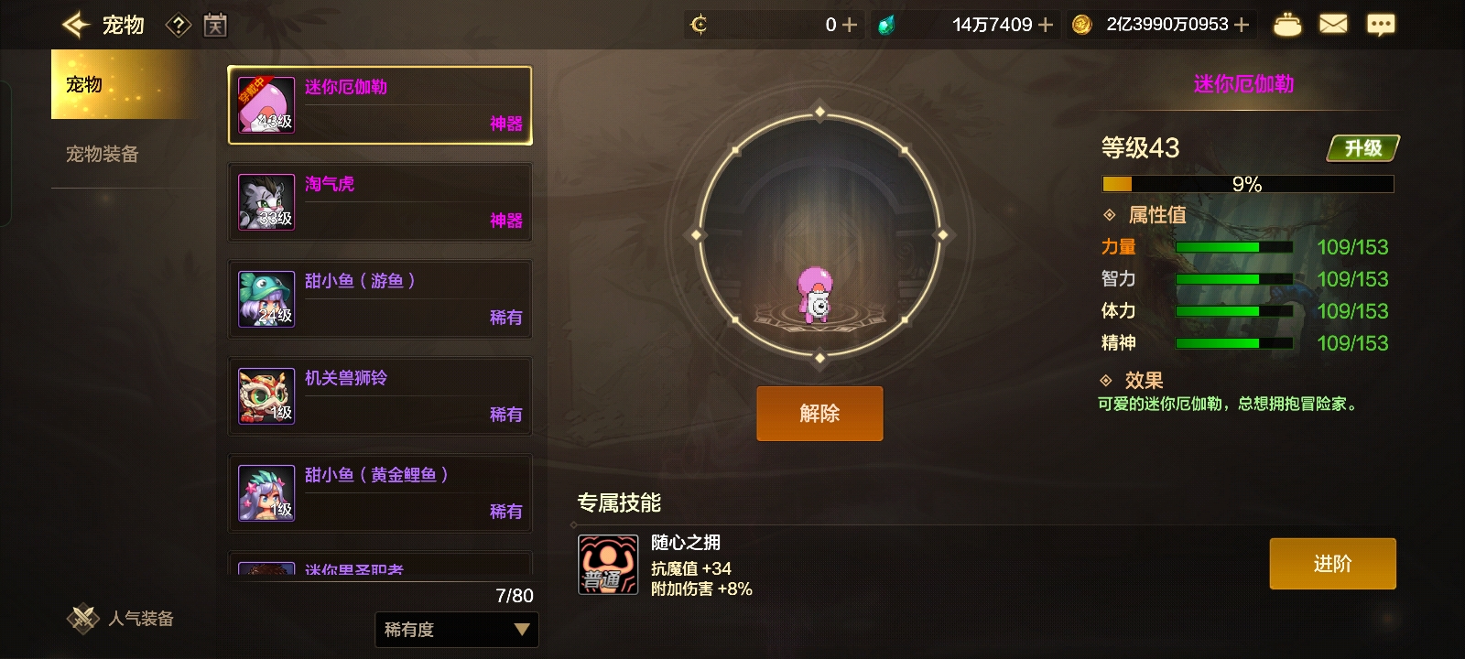Select the 淘气虎 pet entry

click(380, 202)
